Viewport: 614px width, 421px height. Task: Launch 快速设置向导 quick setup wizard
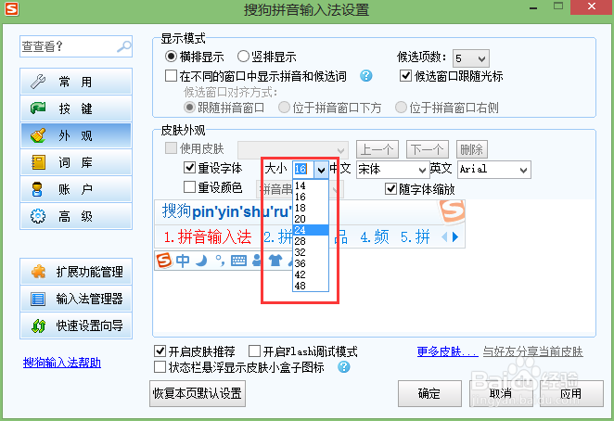76,325
